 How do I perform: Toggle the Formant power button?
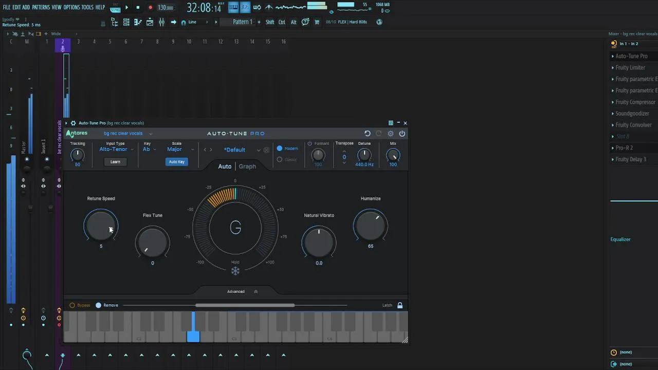(310, 144)
